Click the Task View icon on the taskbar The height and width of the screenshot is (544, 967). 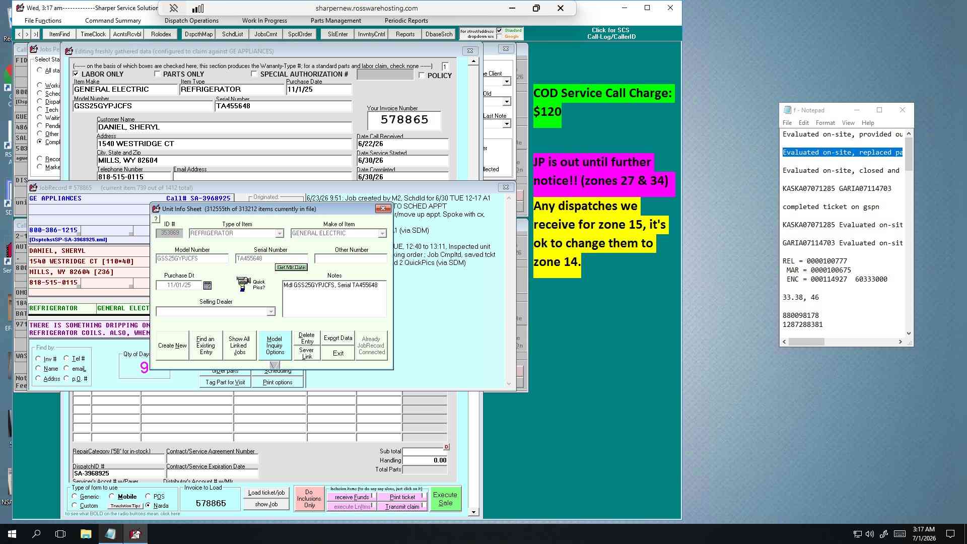(60, 534)
